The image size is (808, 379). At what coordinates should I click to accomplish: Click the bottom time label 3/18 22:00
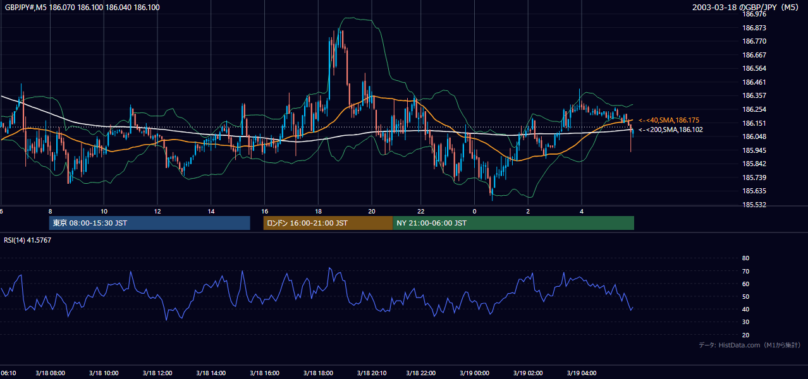420,373
